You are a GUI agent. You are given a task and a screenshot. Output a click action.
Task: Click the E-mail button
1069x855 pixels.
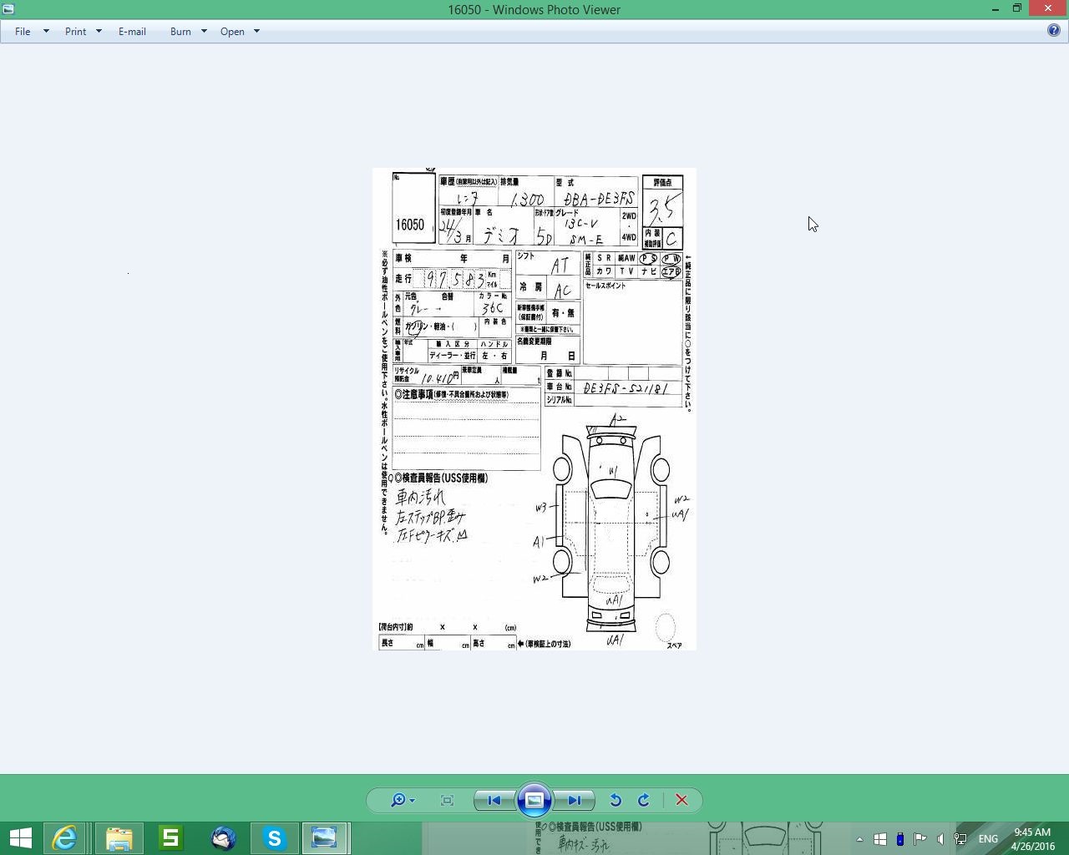[132, 31]
